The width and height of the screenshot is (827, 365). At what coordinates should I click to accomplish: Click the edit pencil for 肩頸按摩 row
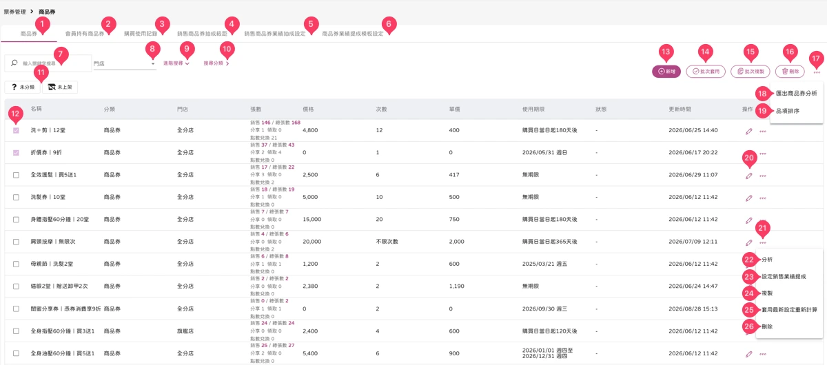(x=749, y=242)
